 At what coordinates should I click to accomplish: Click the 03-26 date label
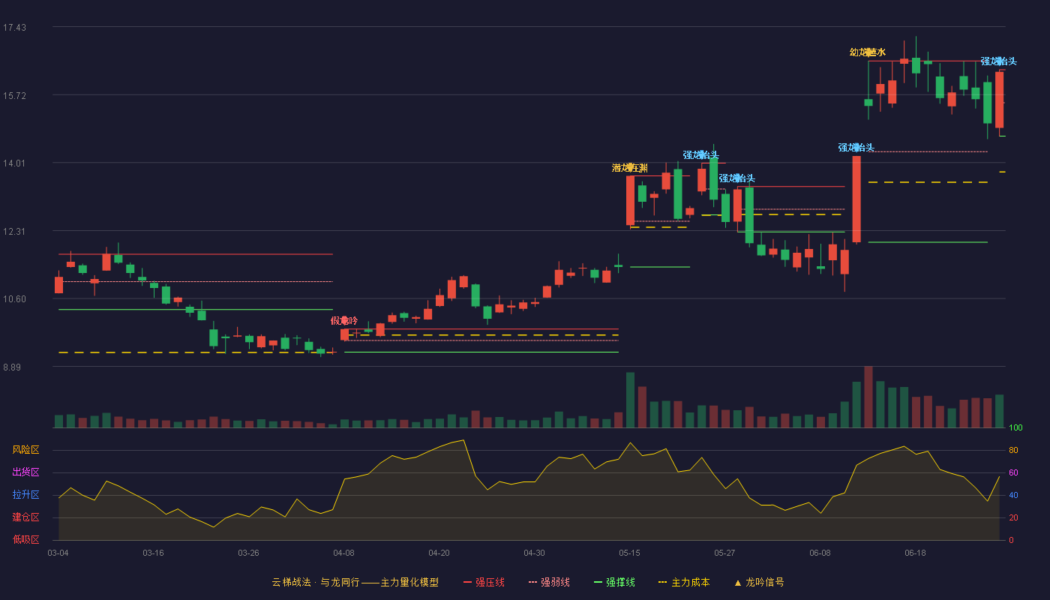(x=248, y=553)
